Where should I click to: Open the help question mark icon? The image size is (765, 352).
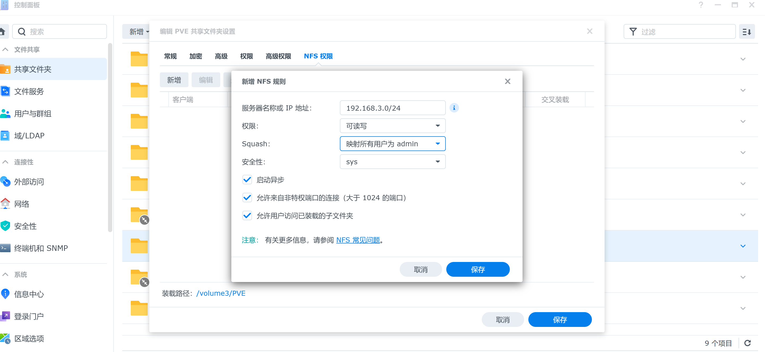[701, 5]
